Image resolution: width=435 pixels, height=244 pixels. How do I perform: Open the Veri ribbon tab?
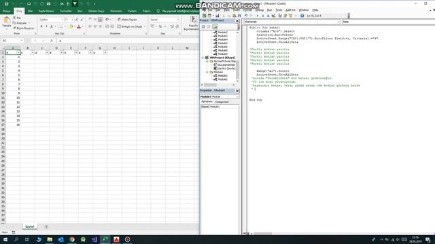(80, 11)
